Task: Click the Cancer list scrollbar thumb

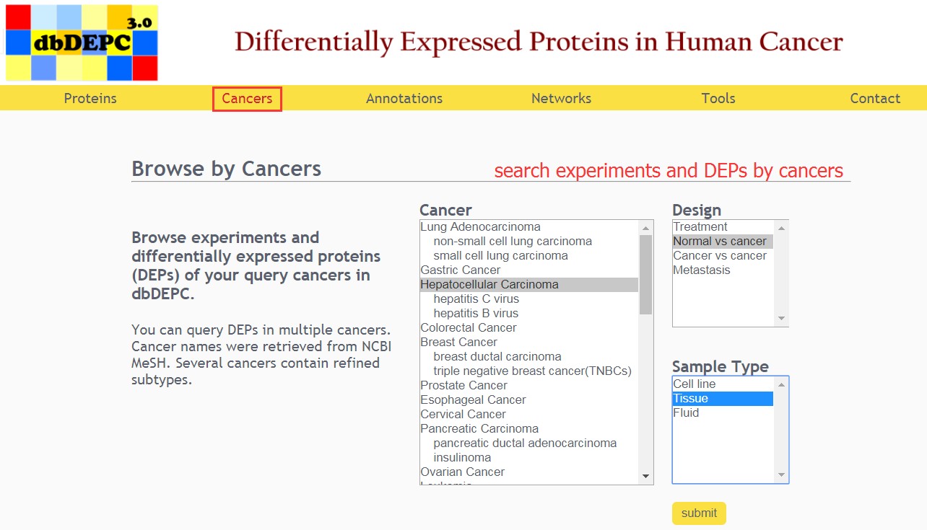Action: click(x=645, y=274)
